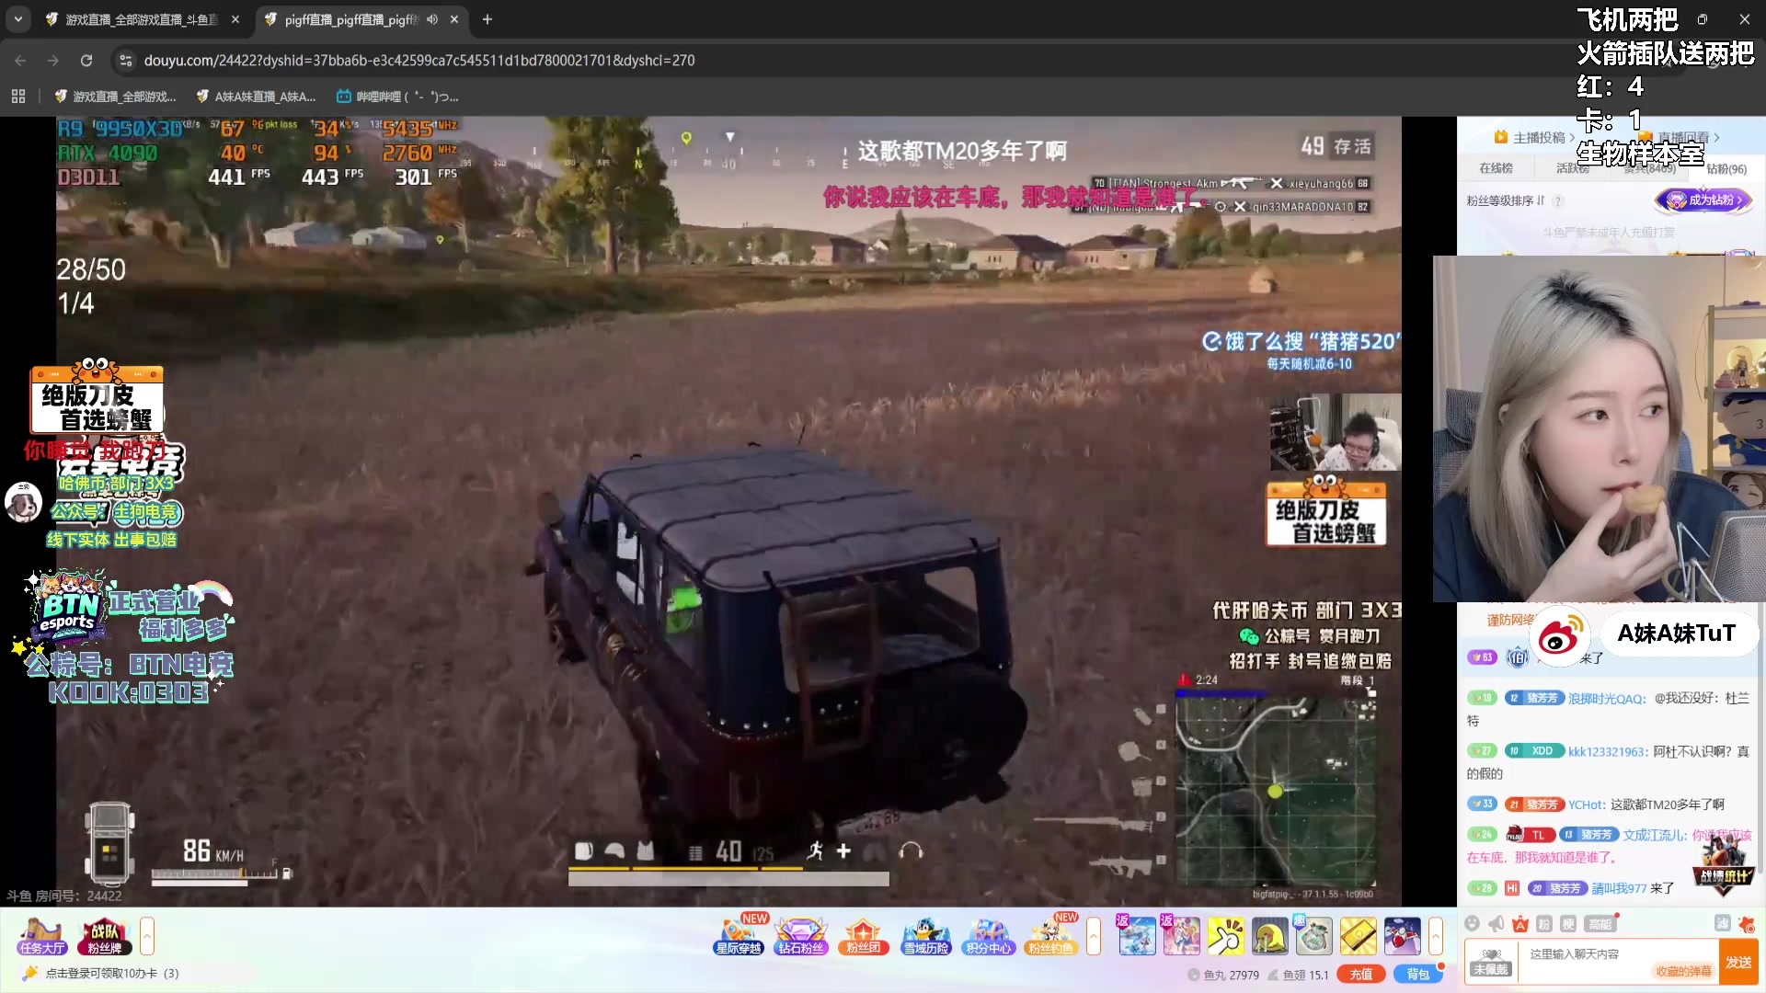The image size is (1766, 993).
Task: Expand the gift list arrow
Action: (1436, 937)
